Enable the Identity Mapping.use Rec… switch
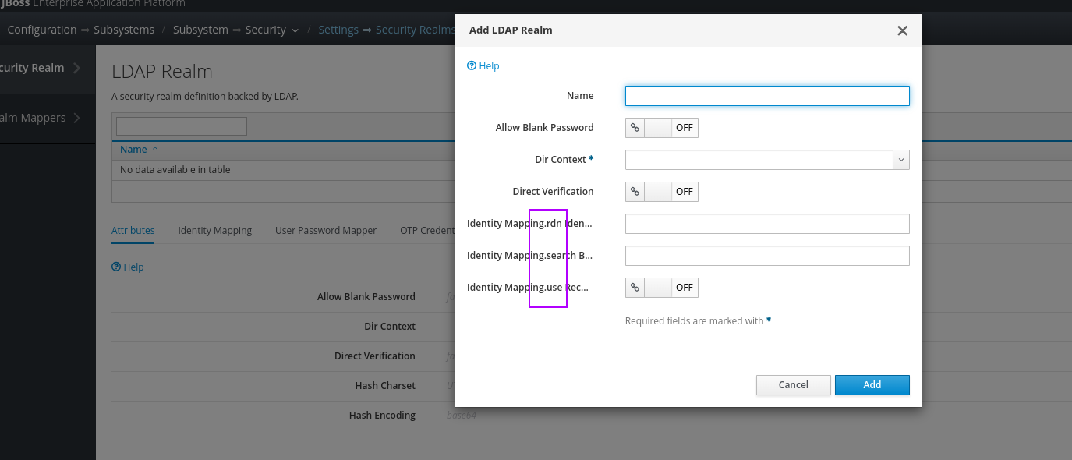The image size is (1072, 460). pos(671,288)
